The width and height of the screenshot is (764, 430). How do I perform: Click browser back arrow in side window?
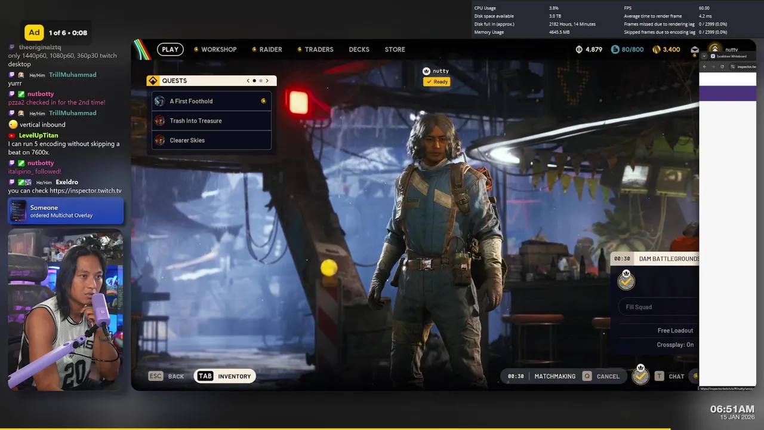tap(704, 67)
